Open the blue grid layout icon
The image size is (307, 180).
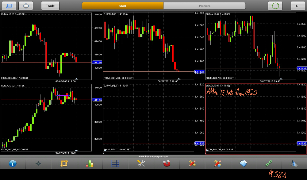tap(115, 163)
